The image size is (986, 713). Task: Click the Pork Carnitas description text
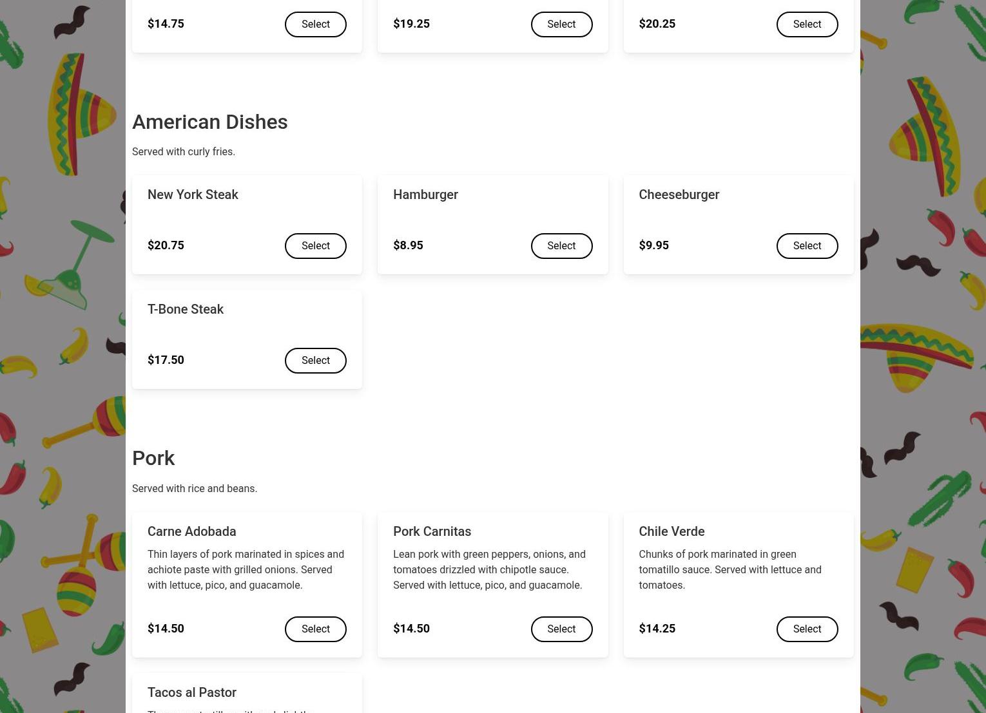click(489, 569)
